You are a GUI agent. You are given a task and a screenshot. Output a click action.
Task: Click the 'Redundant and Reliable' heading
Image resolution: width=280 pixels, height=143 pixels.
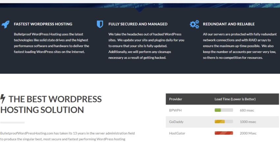click(x=229, y=24)
